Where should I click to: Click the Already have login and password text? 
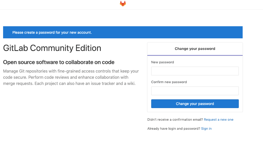click(174, 129)
